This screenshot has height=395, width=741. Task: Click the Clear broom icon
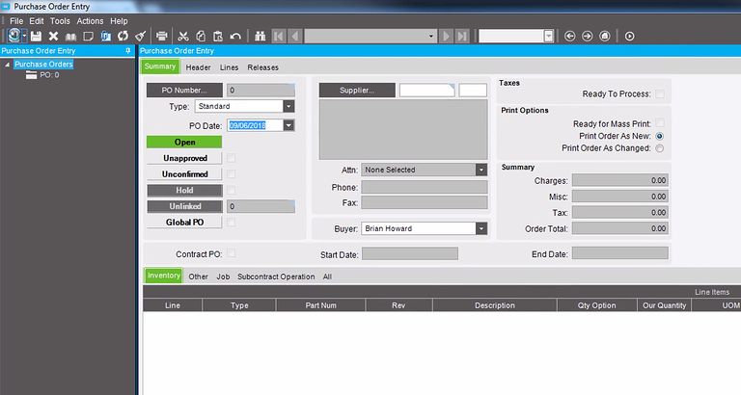point(141,36)
